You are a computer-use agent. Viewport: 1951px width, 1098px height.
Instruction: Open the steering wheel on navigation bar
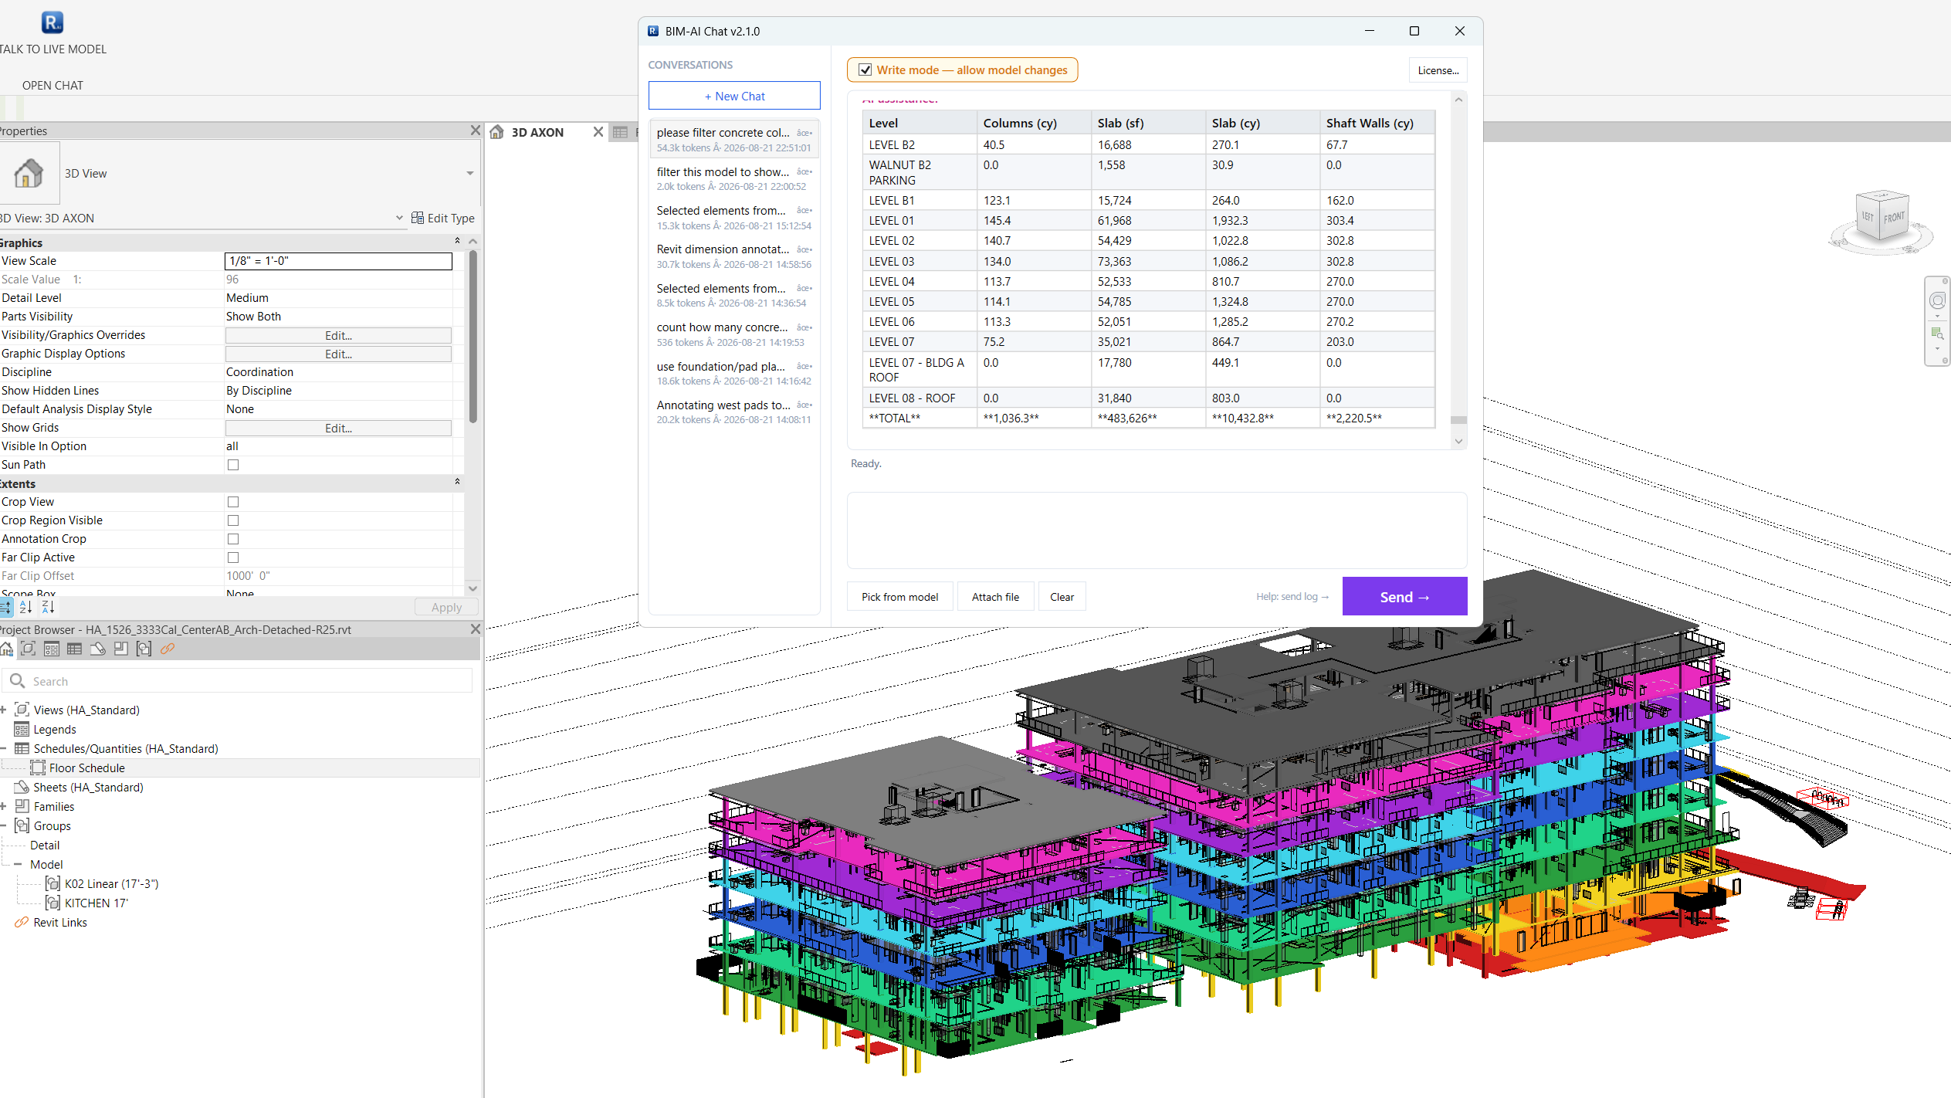[1937, 300]
